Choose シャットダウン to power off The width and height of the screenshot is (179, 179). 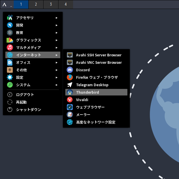28,110
